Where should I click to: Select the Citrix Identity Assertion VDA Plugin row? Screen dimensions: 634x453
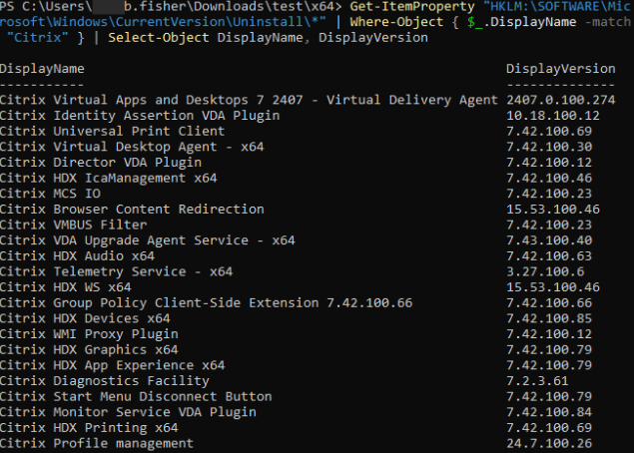[140, 116]
